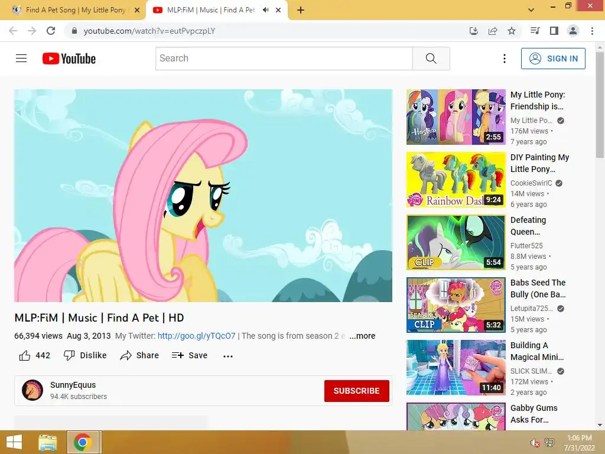
Task: Click Defeating Queen... video title
Action: [528, 226]
